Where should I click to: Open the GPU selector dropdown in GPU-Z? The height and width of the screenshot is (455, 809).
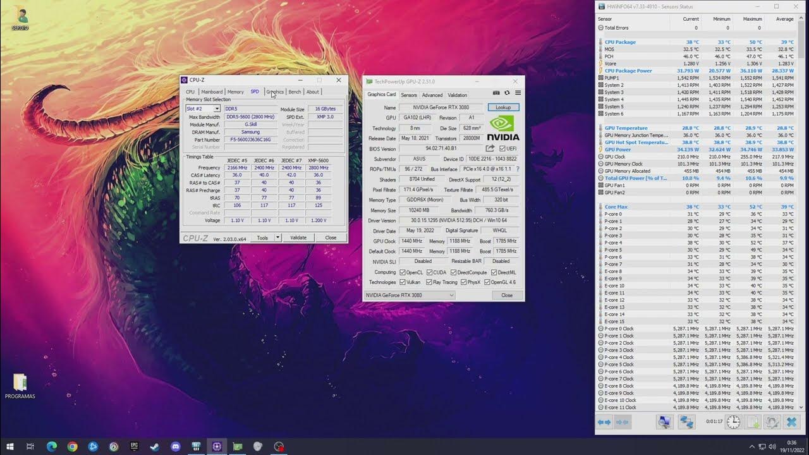coord(410,295)
